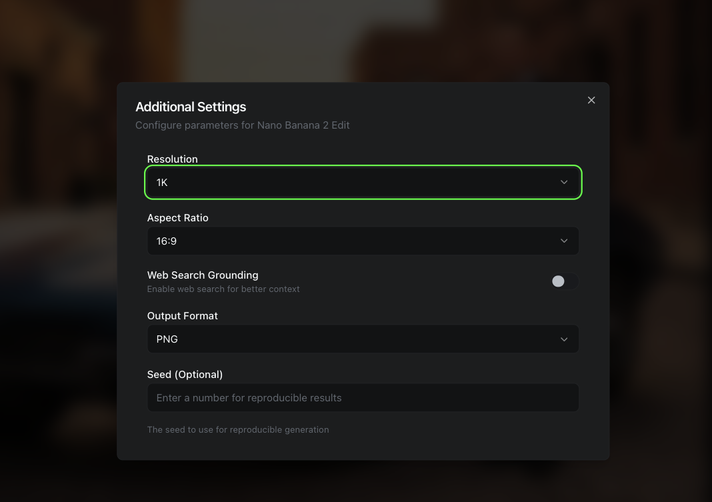The height and width of the screenshot is (502, 712).
Task: Click the chevron arrow in Aspect Ratio field
Action: click(x=564, y=241)
